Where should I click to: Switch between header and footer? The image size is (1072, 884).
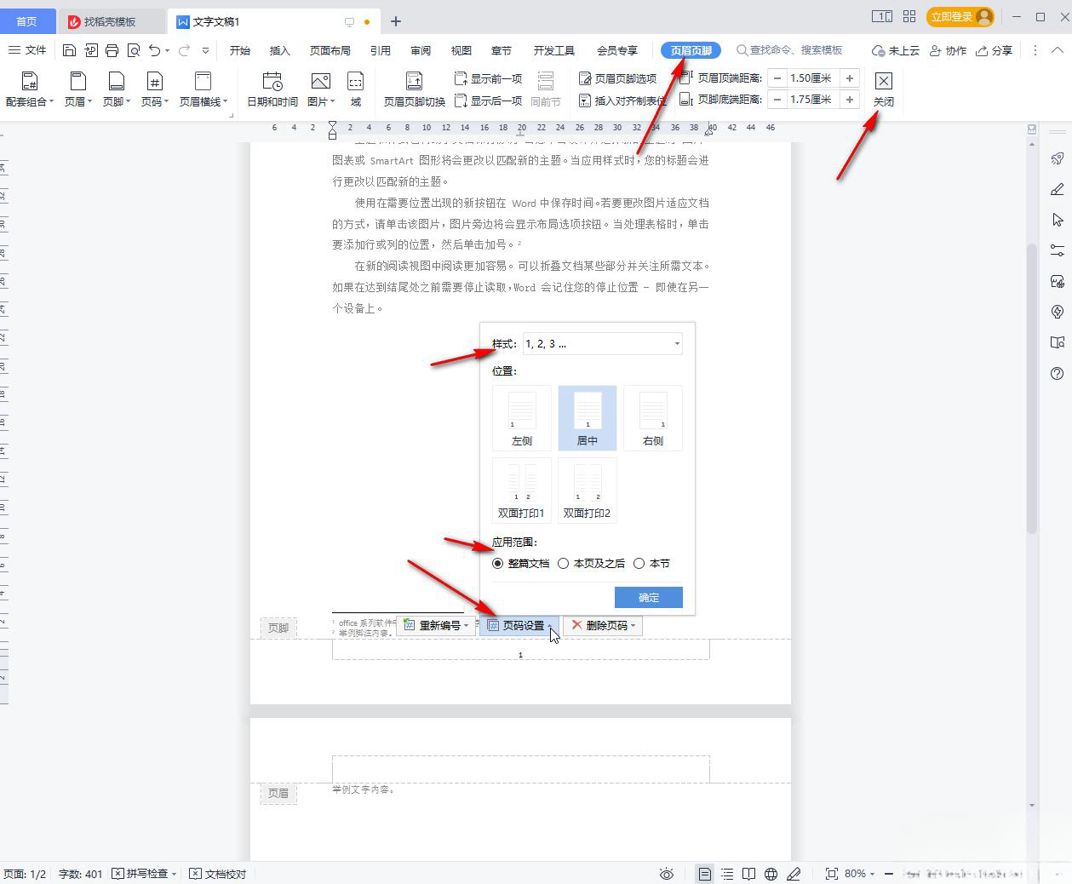(413, 88)
